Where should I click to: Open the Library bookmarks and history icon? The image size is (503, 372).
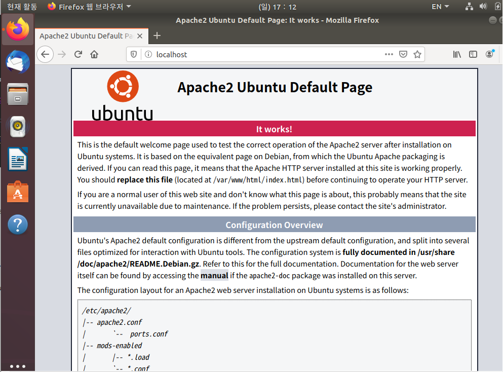(457, 54)
